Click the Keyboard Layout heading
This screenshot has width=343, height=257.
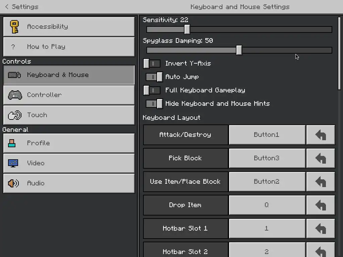point(171,118)
